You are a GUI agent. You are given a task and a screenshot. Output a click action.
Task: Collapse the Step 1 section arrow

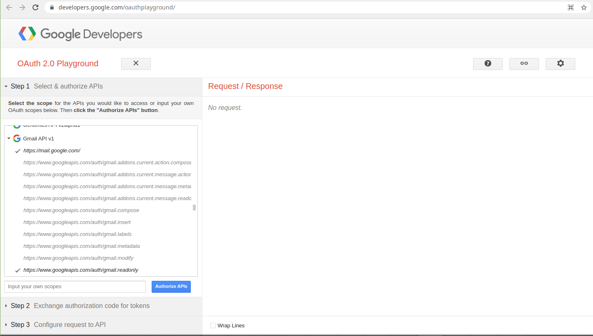point(6,86)
